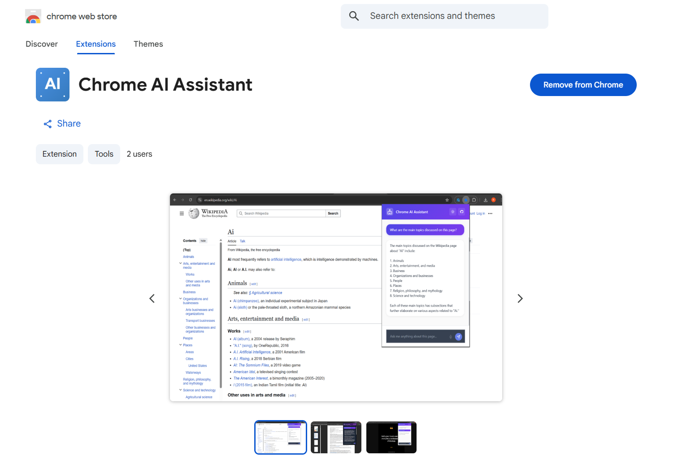Select the first screenshot thumbnail
Image resolution: width=695 pixels, height=456 pixels.
(281, 437)
